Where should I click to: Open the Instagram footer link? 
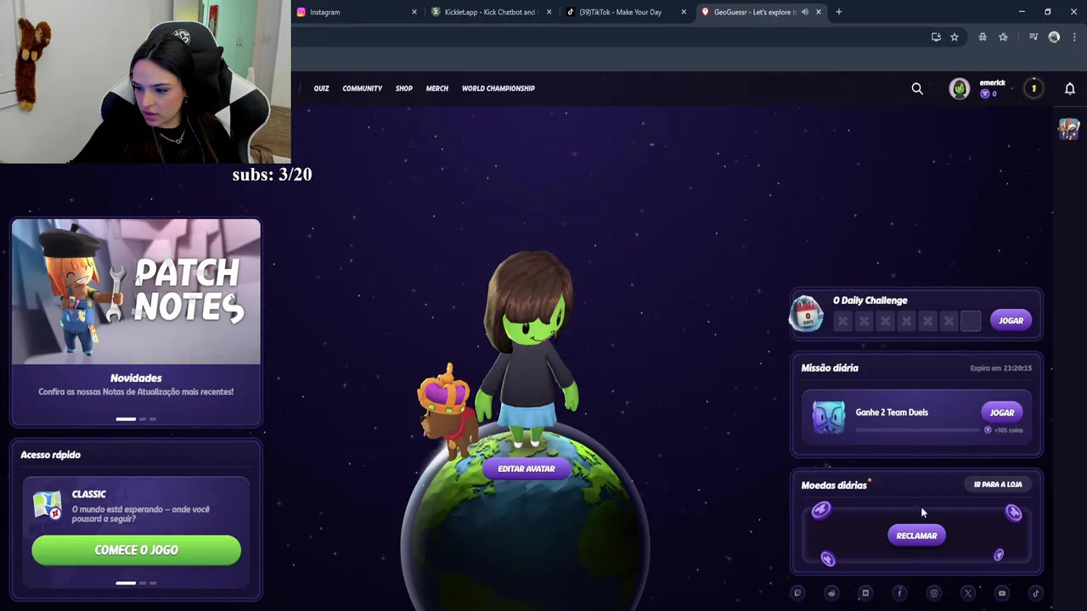point(933,593)
